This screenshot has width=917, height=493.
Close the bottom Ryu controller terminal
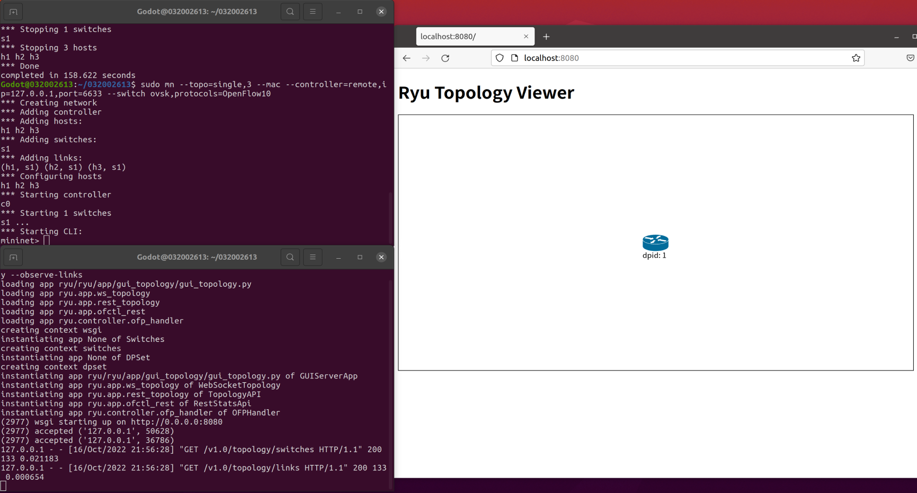click(x=381, y=257)
